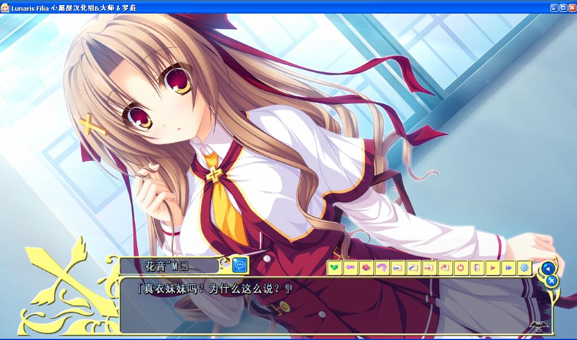
Task: Click the folder with curved blue arrow
Action: pyautogui.click(x=413, y=267)
